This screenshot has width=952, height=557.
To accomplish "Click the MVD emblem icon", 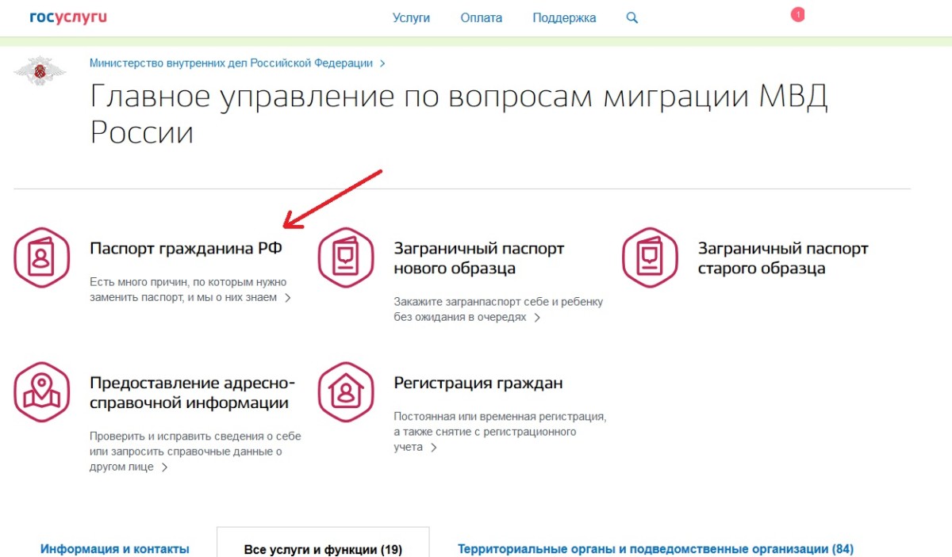I will (x=40, y=72).
